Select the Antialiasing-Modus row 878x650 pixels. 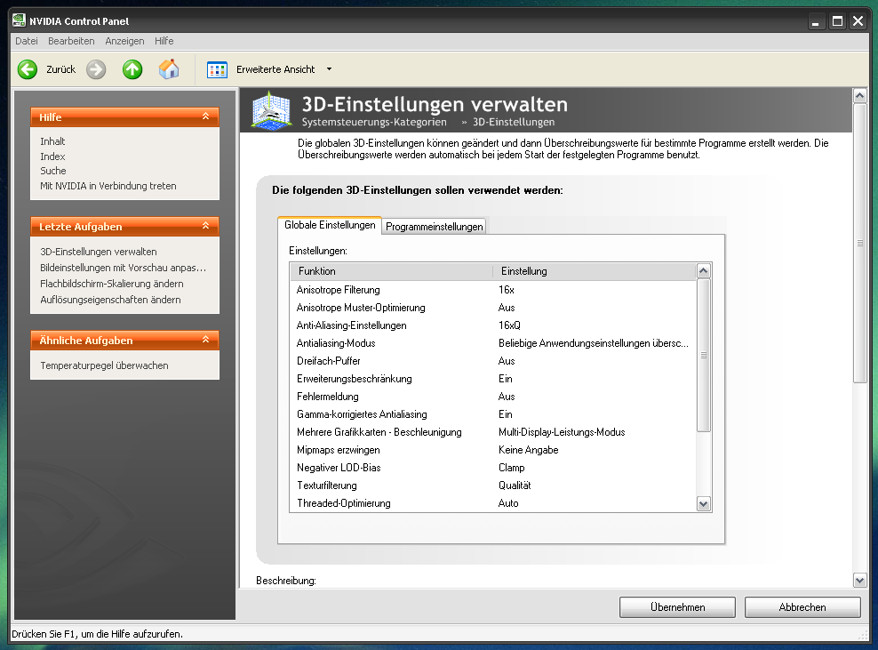493,343
